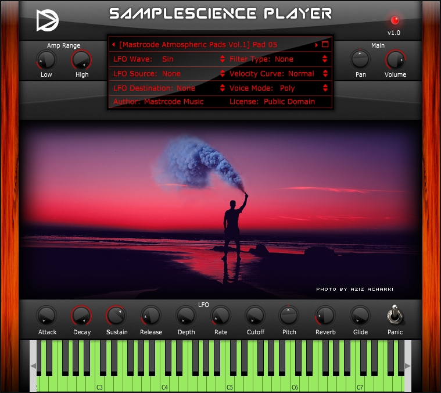
Task: Change LFO Wave with its stepper arrows
Action: pos(223,59)
